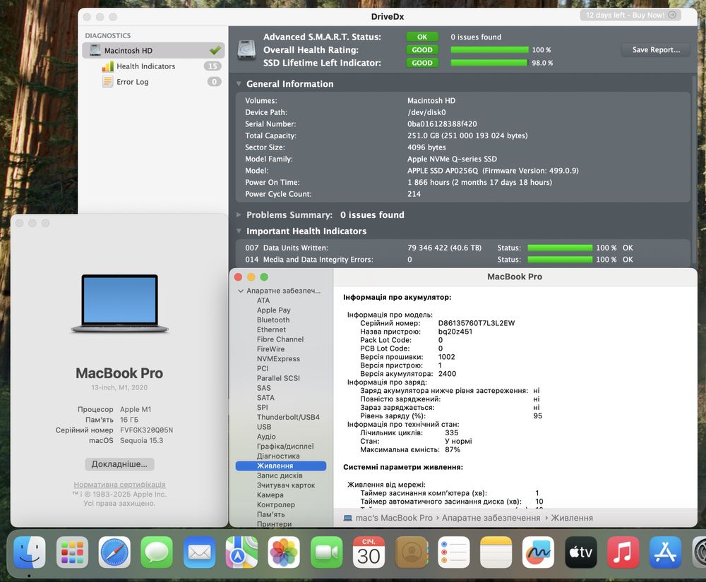
Task: Open Notes app in Dock
Action: tap(496, 552)
